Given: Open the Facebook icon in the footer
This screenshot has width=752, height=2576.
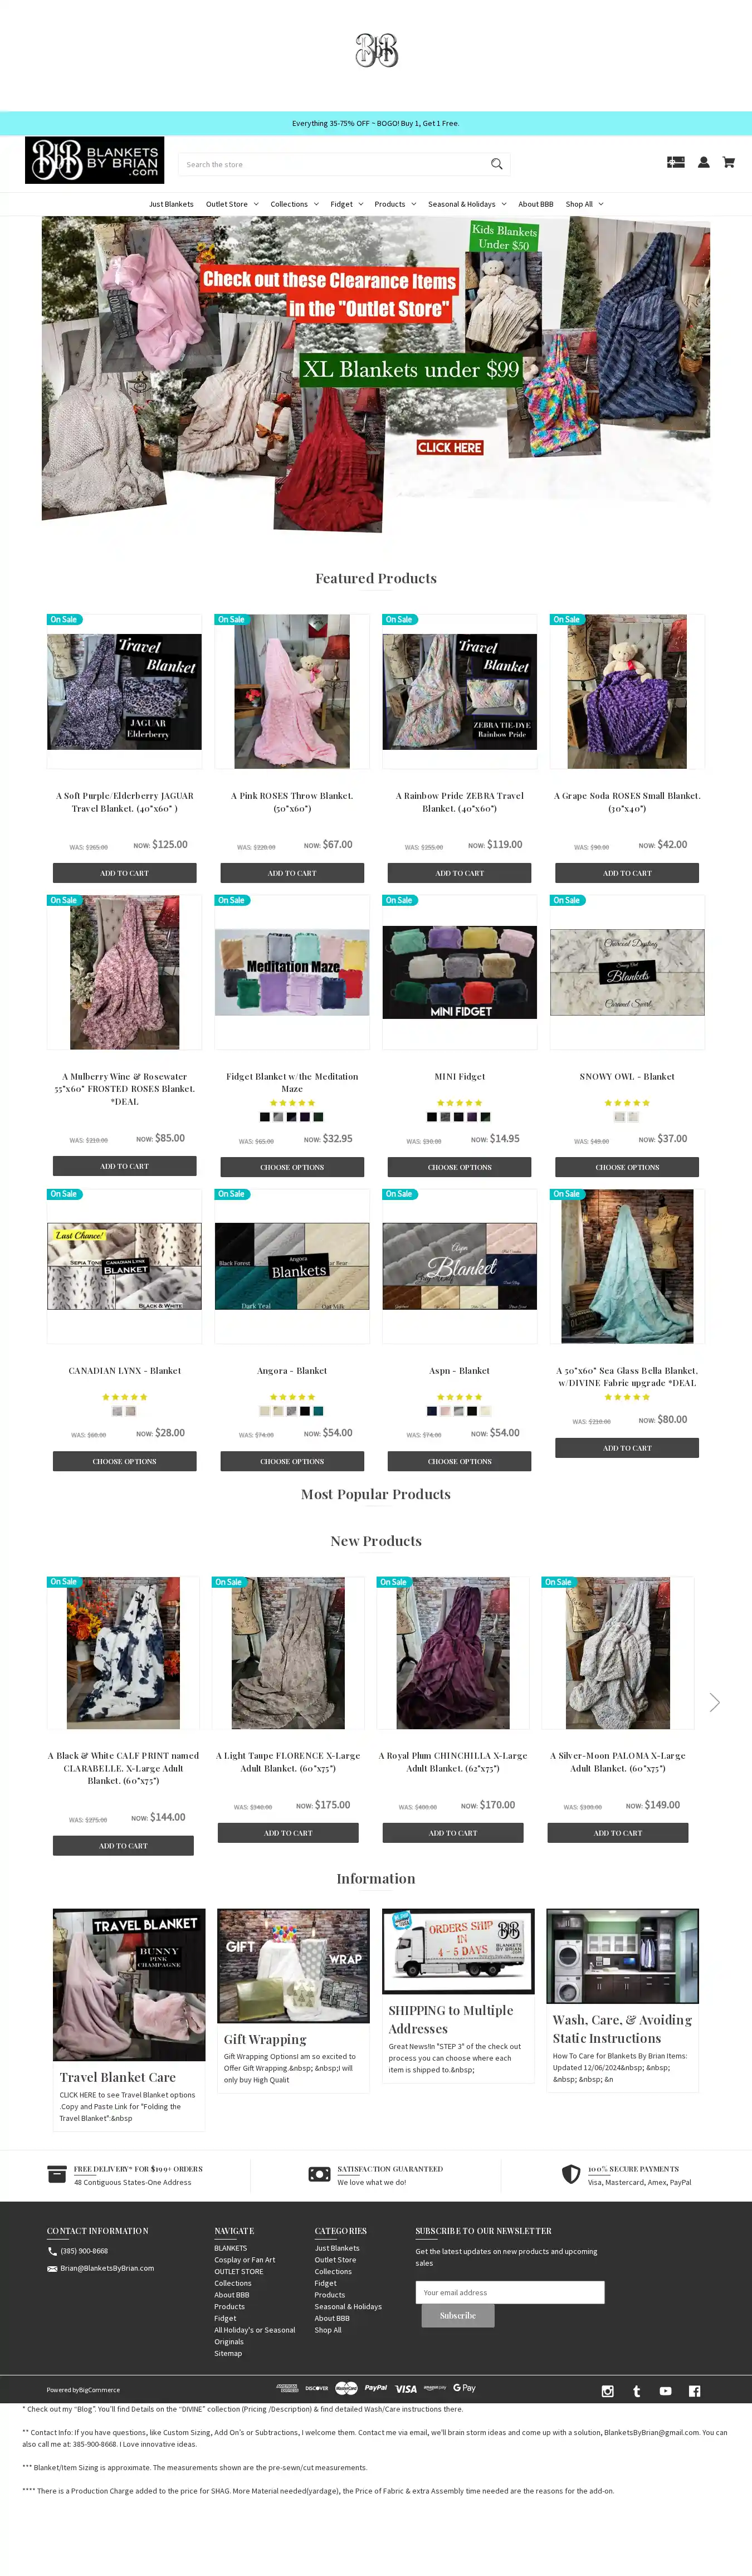Looking at the screenshot, I should click(695, 2391).
